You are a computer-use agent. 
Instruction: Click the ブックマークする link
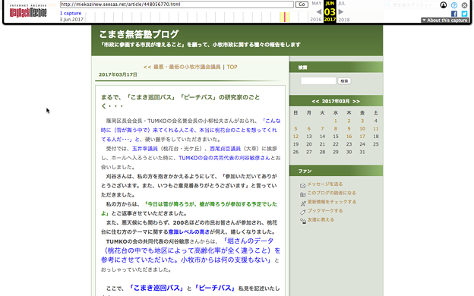325,210
